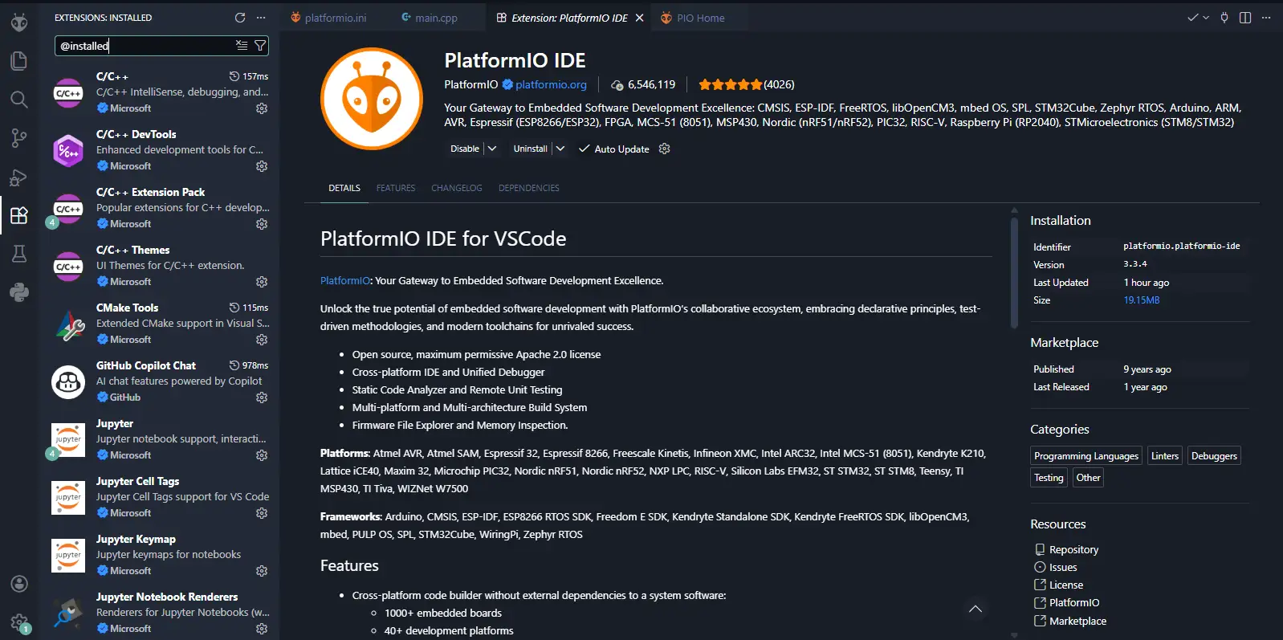Select the Details tab
Viewport: 1283px width, 640px height.
(x=344, y=188)
